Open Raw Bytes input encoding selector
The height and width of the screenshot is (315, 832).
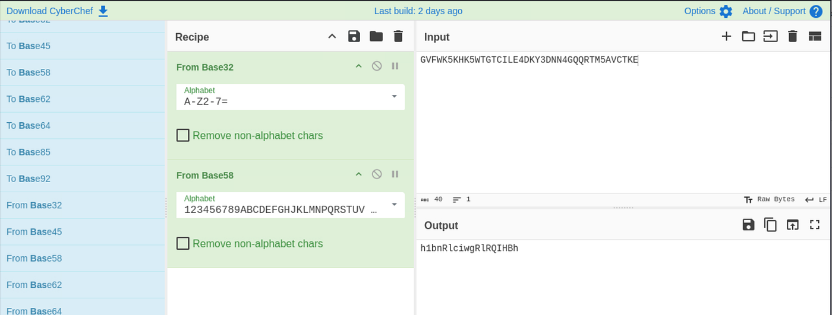coord(769,199)
